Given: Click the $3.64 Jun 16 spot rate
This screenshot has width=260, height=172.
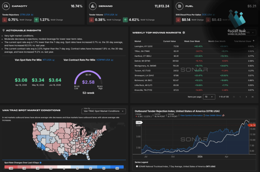Looking at the screenshot, I should [x=55, y=80].
